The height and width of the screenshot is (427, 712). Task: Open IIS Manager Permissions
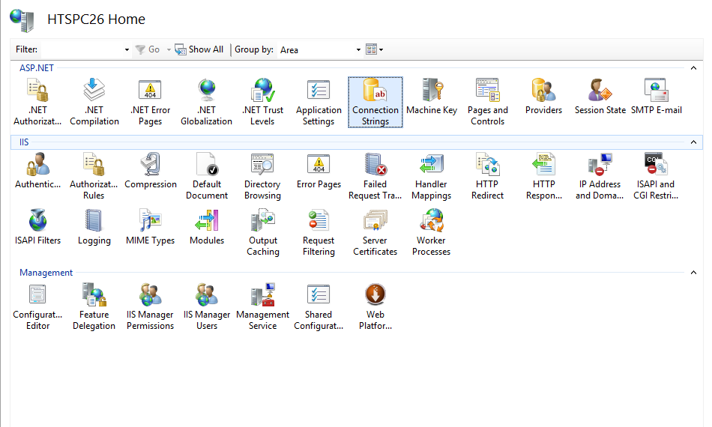click(x=151, y=306)
